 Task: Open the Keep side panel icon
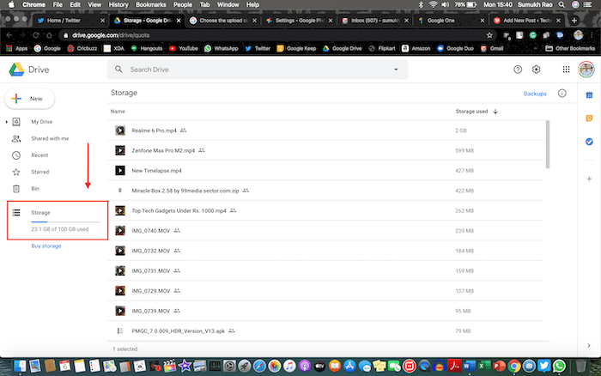tap(589, 118)
